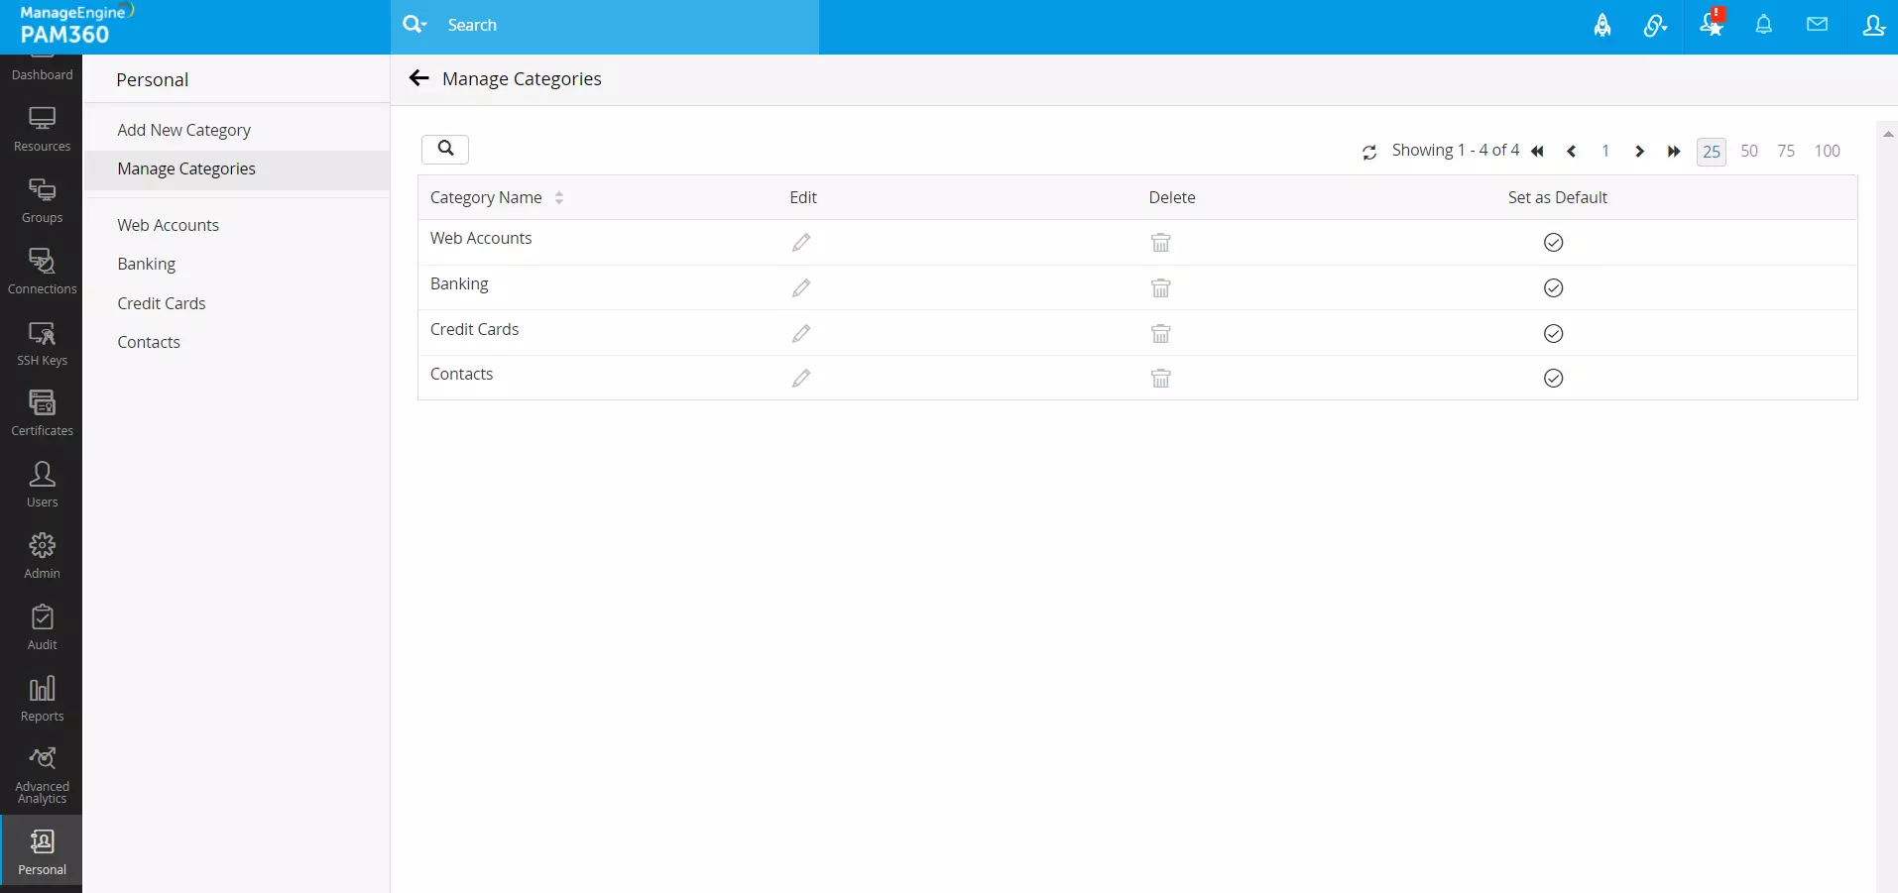Open the user profile dropdown
The height and width of the screenshot is (893, 1898).
click(x=1873, y=25)
